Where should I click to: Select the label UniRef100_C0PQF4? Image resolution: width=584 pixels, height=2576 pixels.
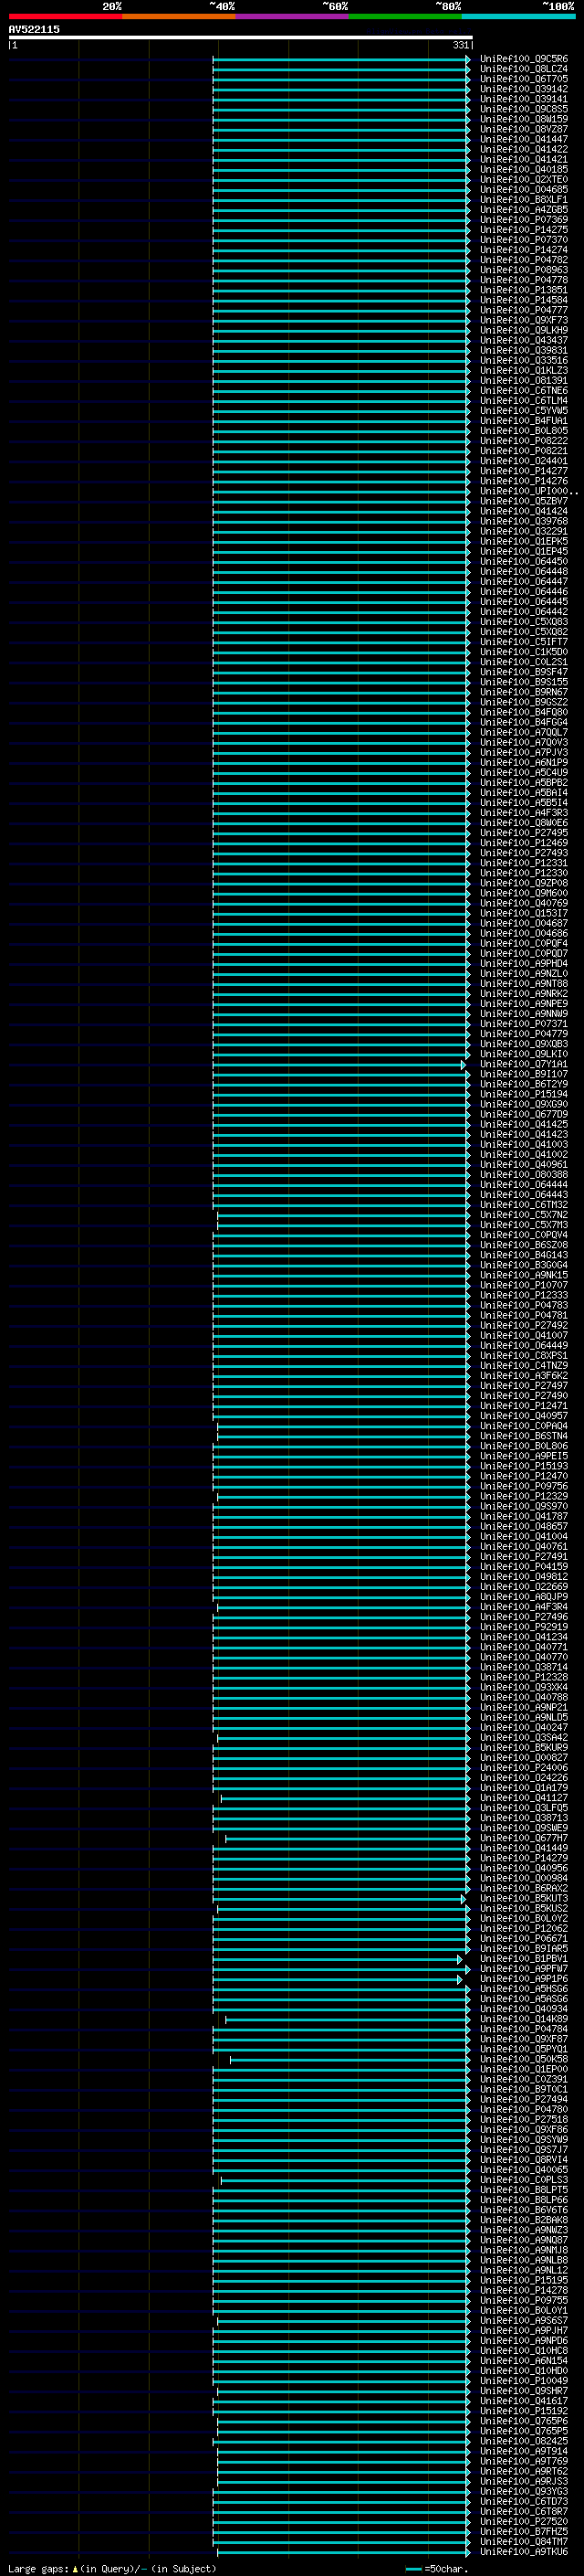tap(523, 944)
